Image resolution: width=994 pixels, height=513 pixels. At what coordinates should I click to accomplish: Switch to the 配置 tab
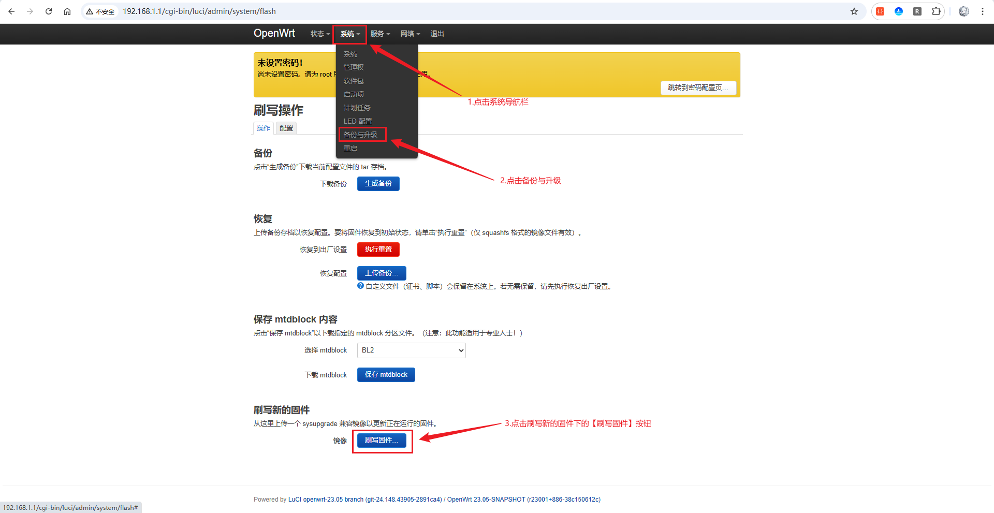[x=286, y=128]
